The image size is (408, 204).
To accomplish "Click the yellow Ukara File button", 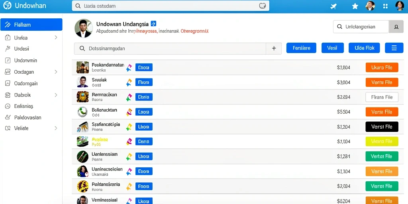I will coord(382,141).
